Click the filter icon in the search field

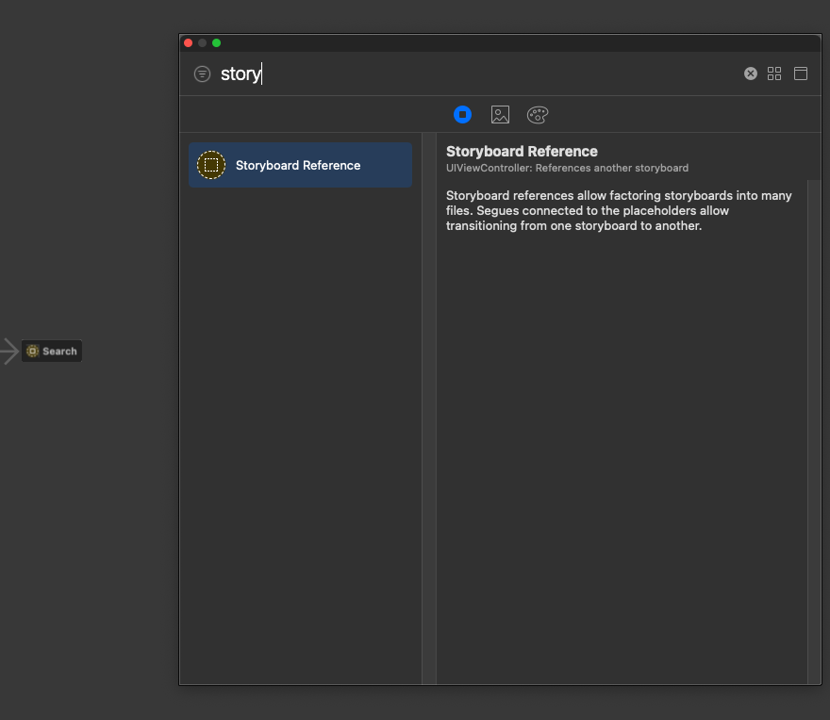point(201,74)
